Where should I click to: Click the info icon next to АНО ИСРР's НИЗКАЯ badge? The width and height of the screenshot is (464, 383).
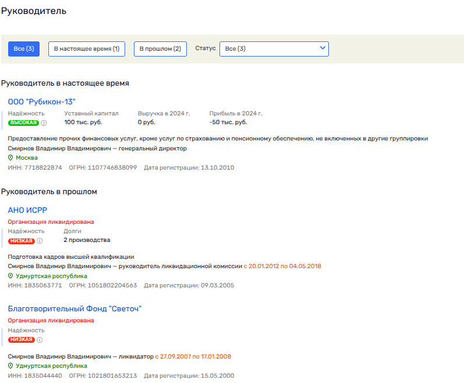[x=40, y=241]
